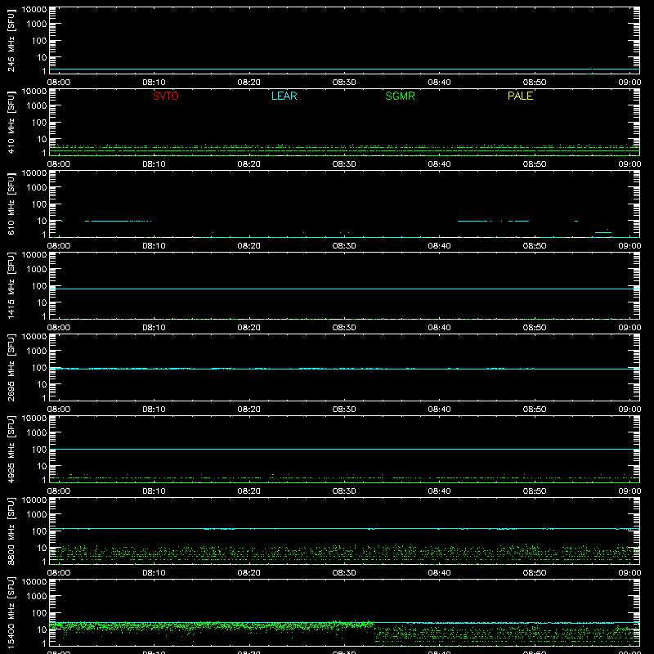Click the red SVTO station legend label
This screenshot has width=654, height=654.
pos(166,96)
